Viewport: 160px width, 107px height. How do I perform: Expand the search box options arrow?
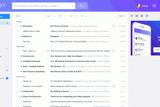[72, 6]
